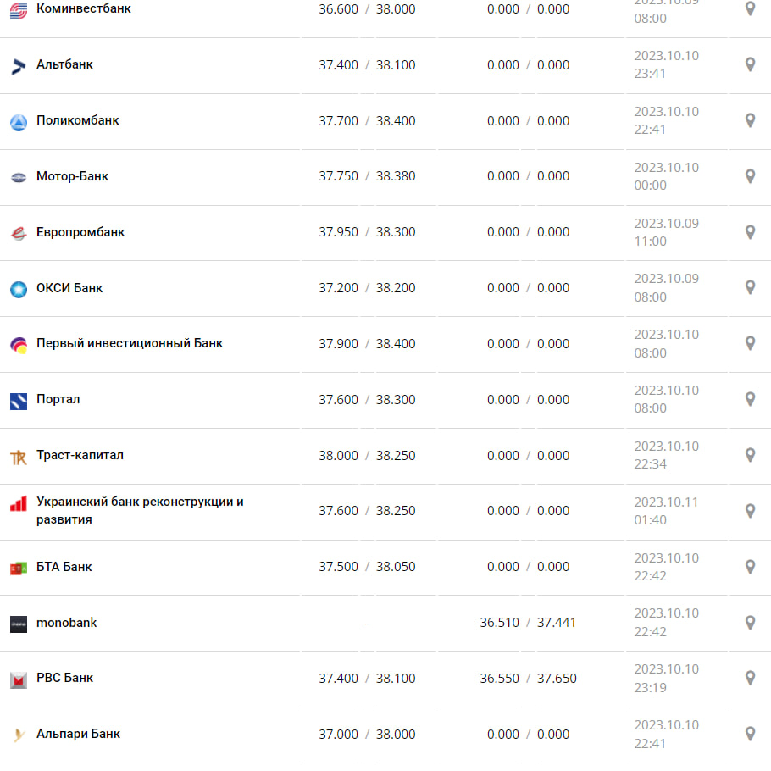Click the ОКСИ Банк logo icon
Image resolution: width=771 pixels, height=771 pixels.
[19, 289]
